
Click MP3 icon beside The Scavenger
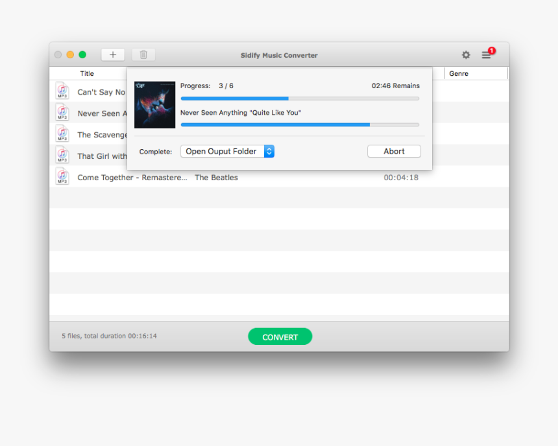[x=62, y=133]
